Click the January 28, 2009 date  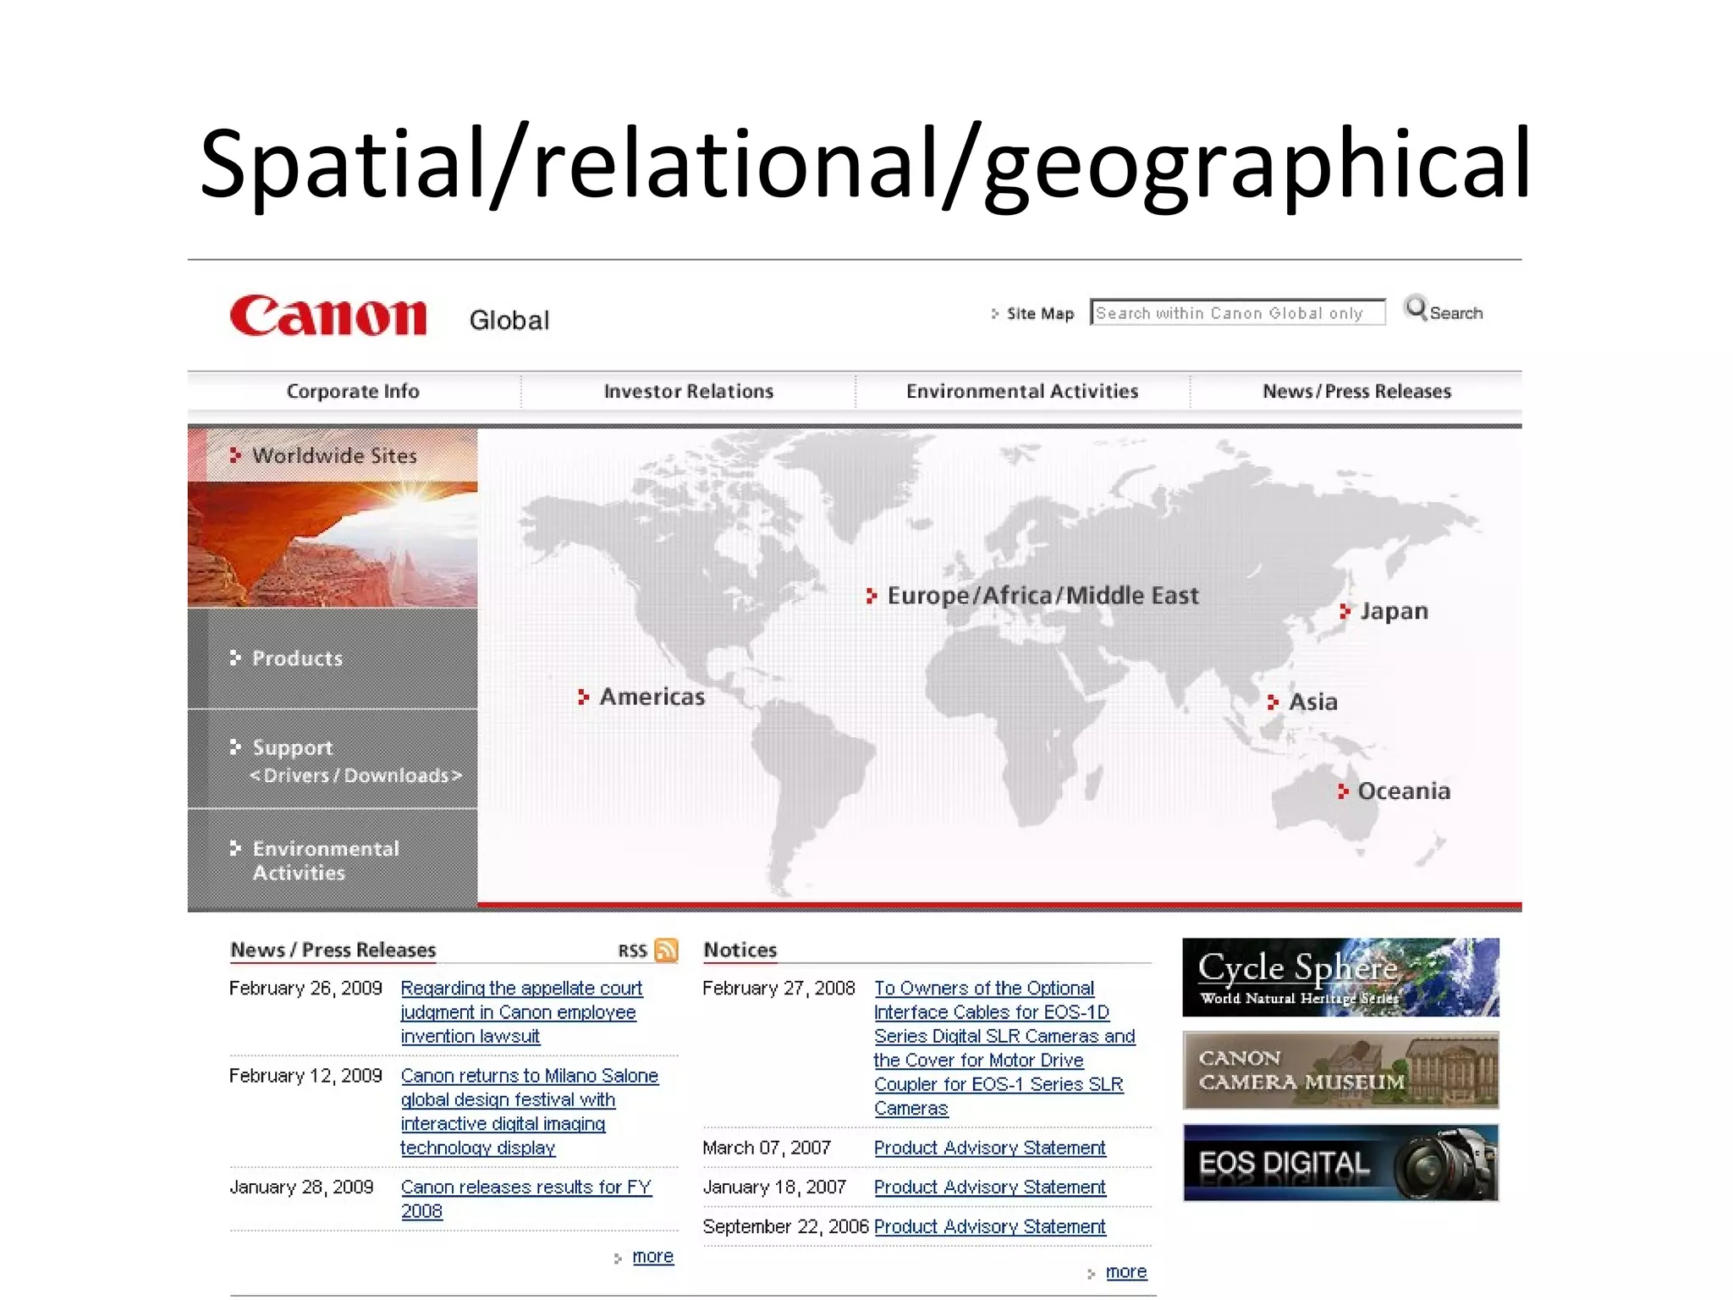pos(301,1187)
